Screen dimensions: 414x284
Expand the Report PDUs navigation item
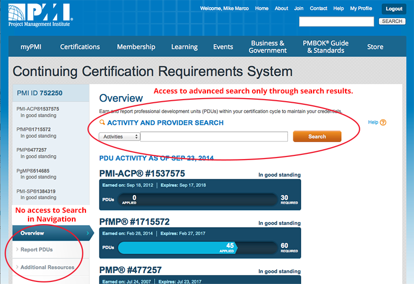(37, 249)
